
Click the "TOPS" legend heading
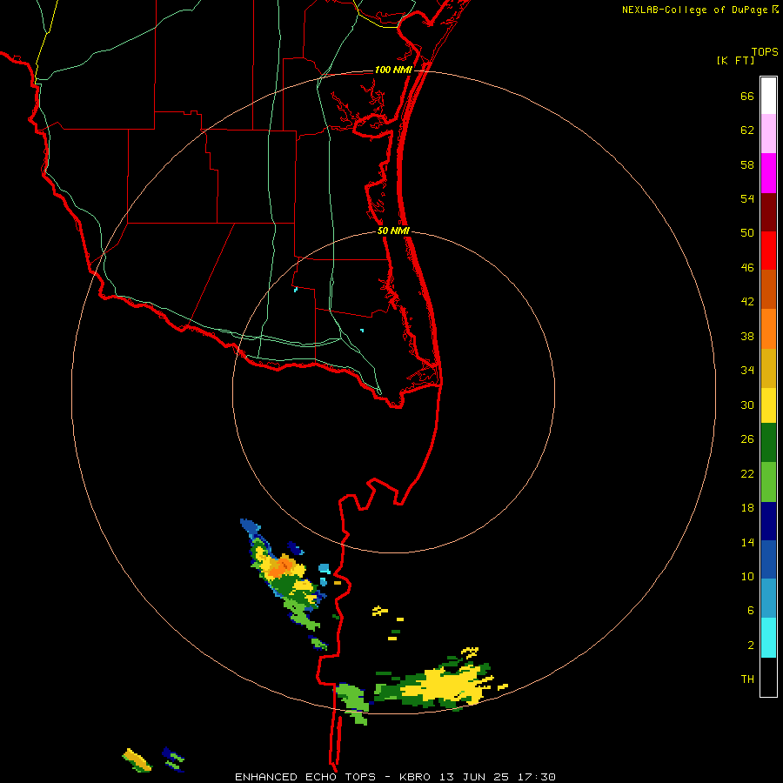pos(765,51)
